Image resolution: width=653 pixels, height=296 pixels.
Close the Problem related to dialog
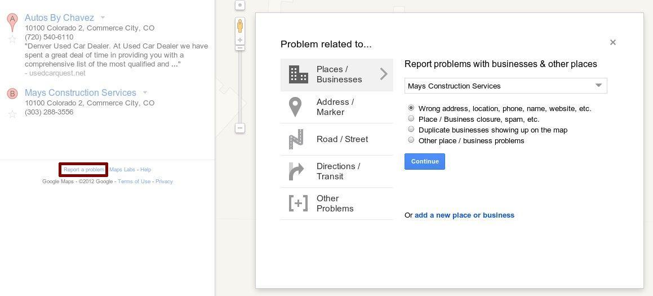tap(612, 42)
